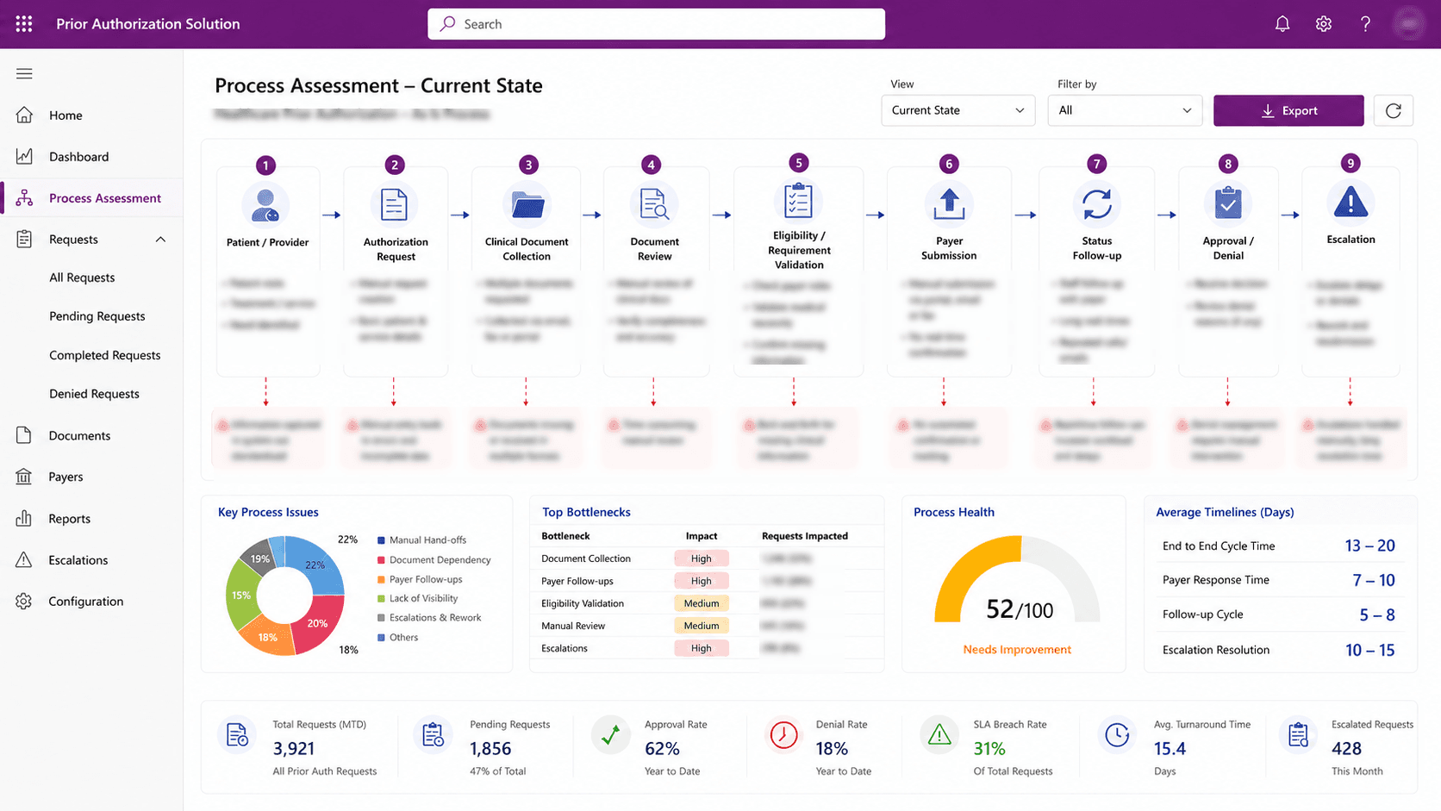Screen dimensions: 1441x811
Task: Click the Approval / Denial clipboard icon
Action: tap(1227, 203)
